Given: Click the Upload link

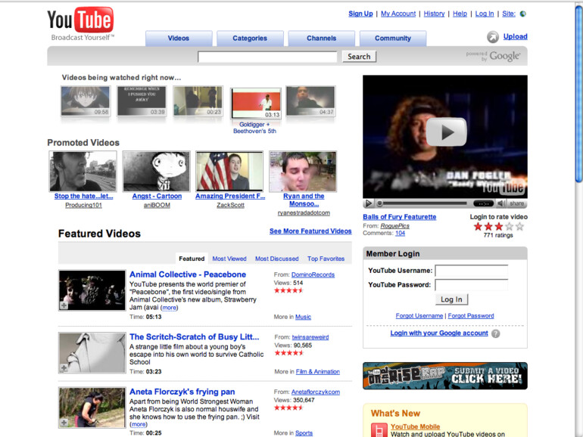Looking at the screenshot, I should [515, 36].
